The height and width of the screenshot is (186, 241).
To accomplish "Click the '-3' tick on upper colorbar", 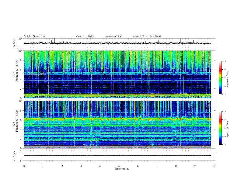I will coord(225,61).
